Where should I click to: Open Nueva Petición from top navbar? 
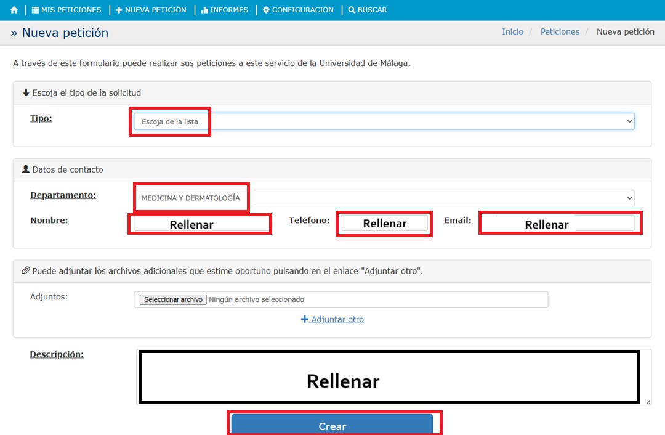pyautogui.click(x=151, y=10)
